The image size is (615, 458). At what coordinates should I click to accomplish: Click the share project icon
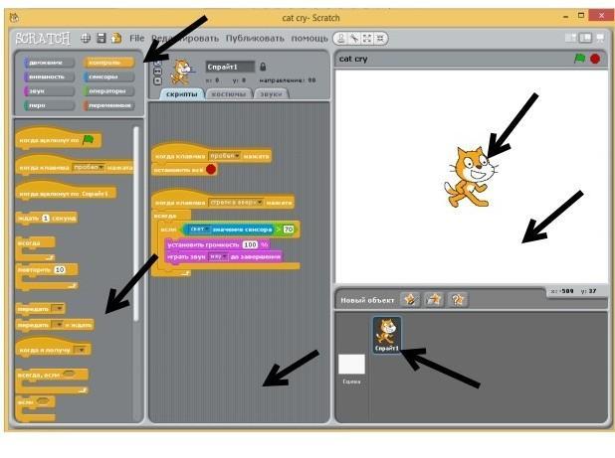tap(116, 38)
